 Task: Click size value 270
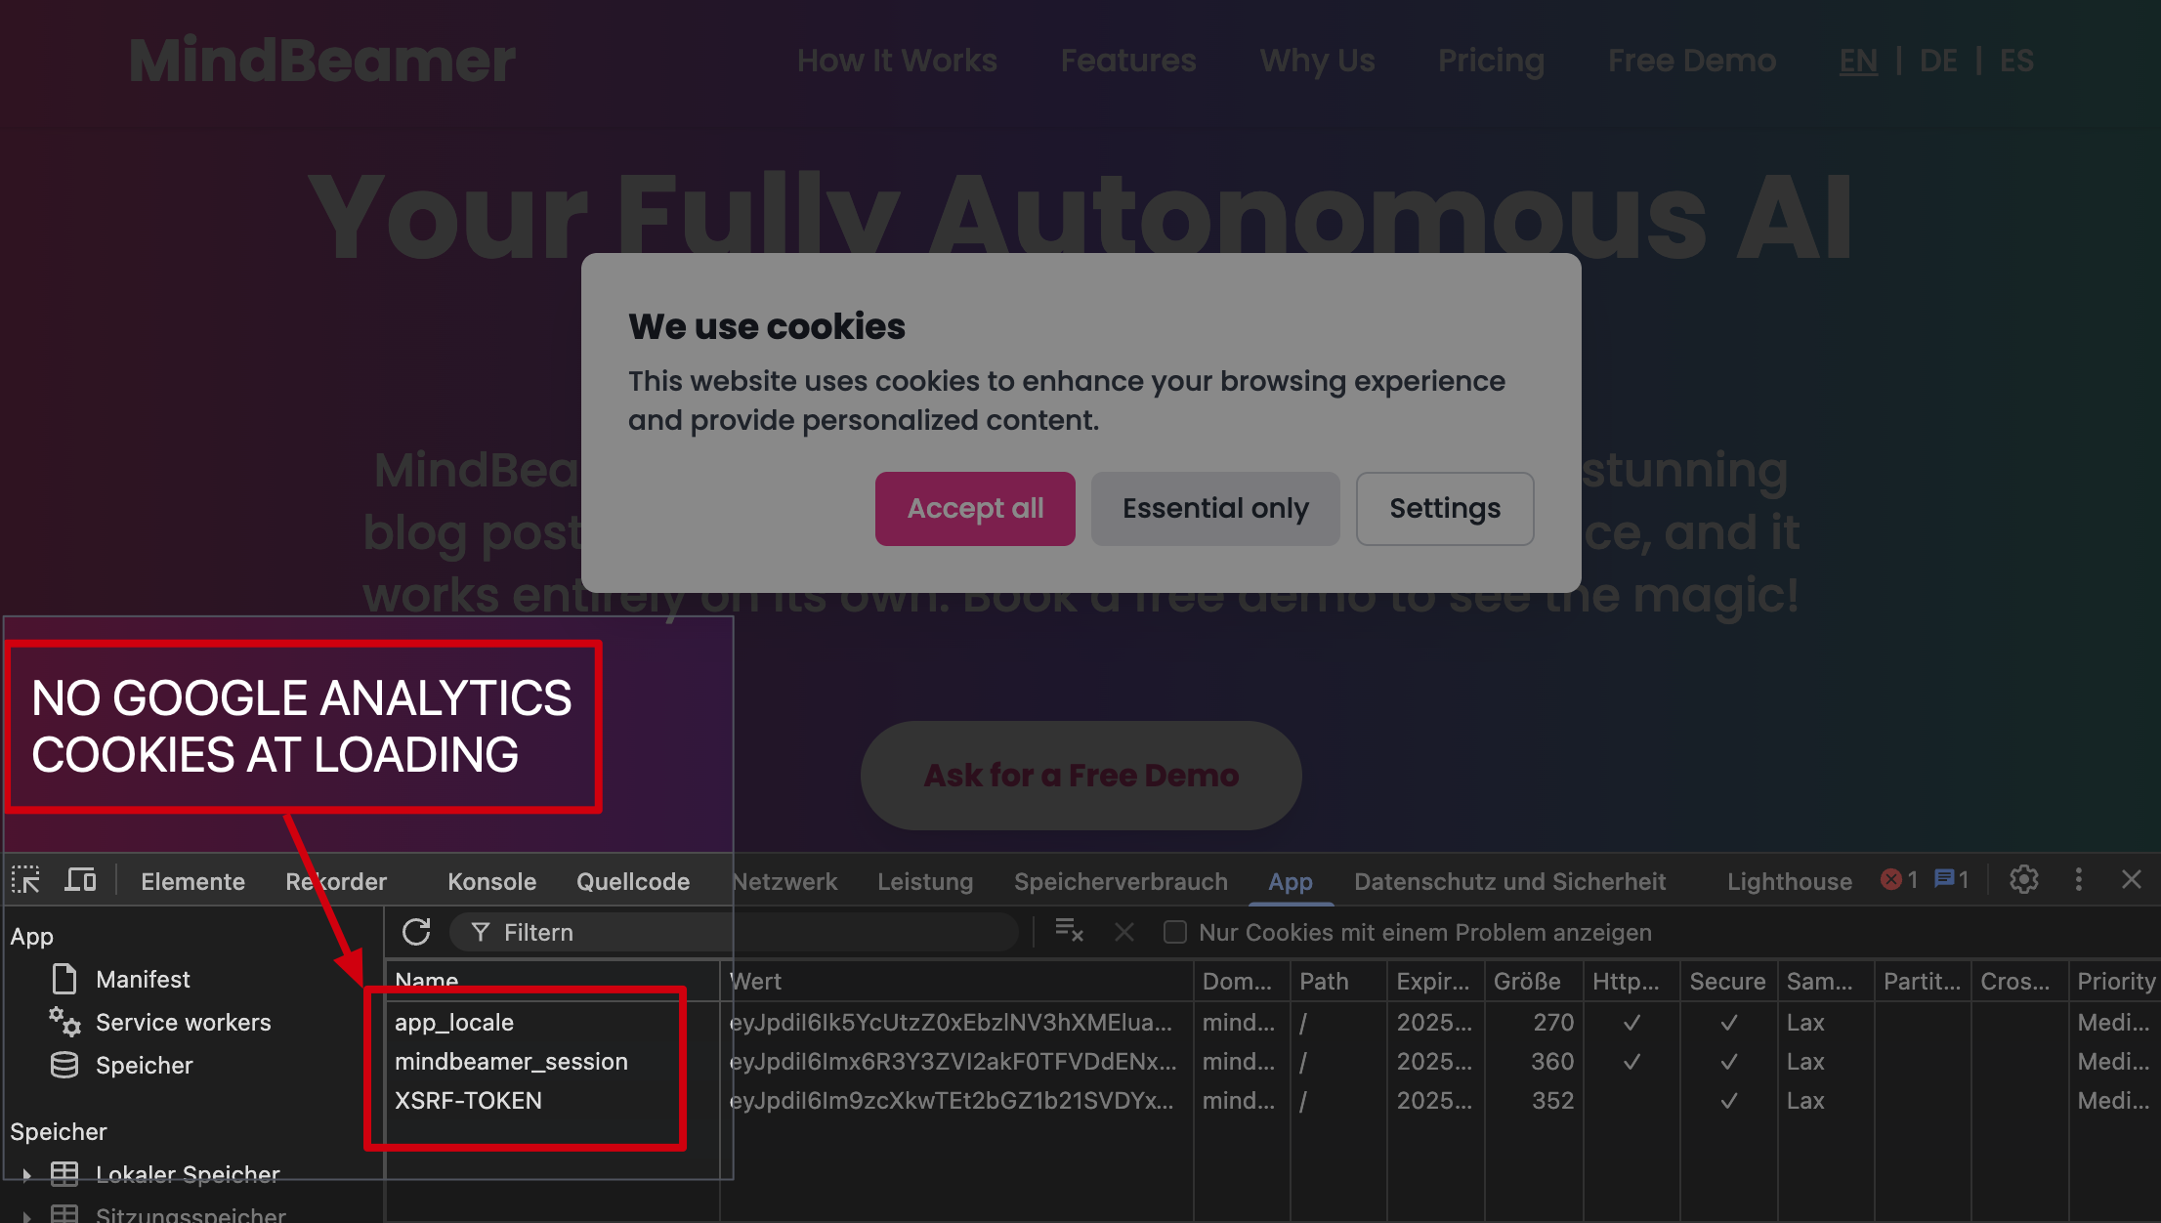(x=1553, y=1023)
